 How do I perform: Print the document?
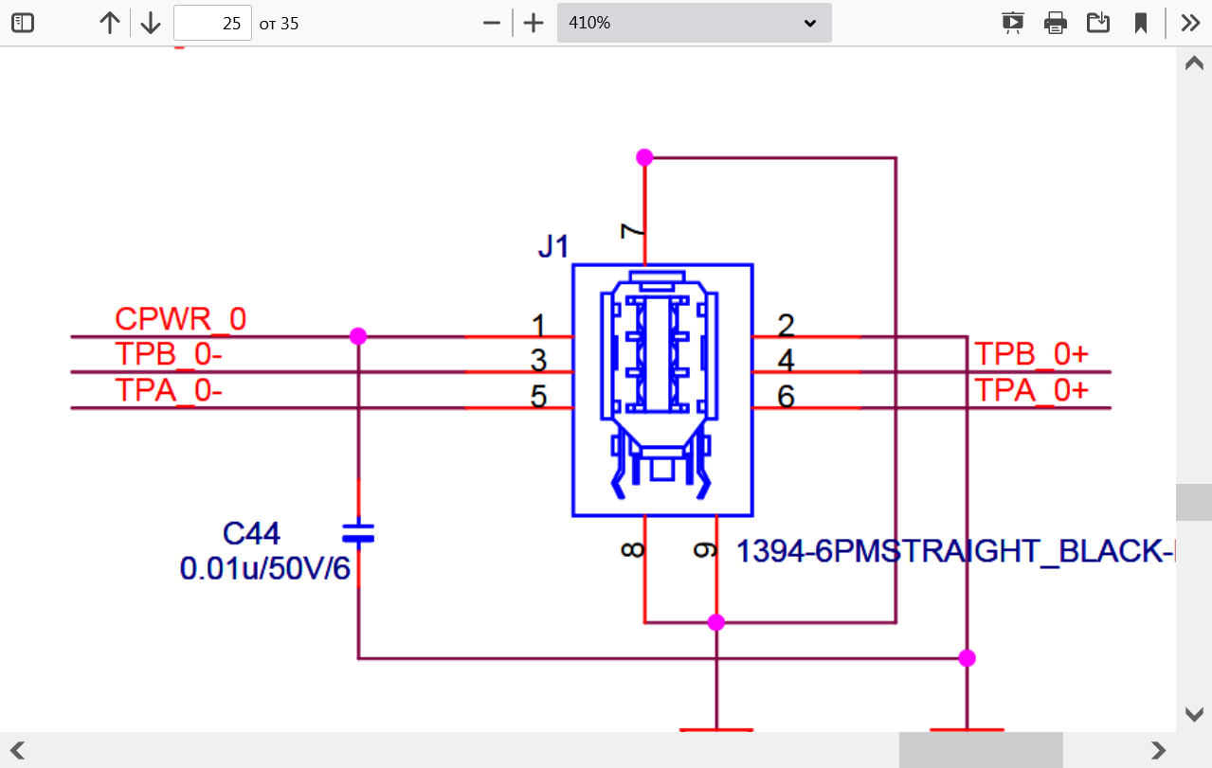[1056, 23]
